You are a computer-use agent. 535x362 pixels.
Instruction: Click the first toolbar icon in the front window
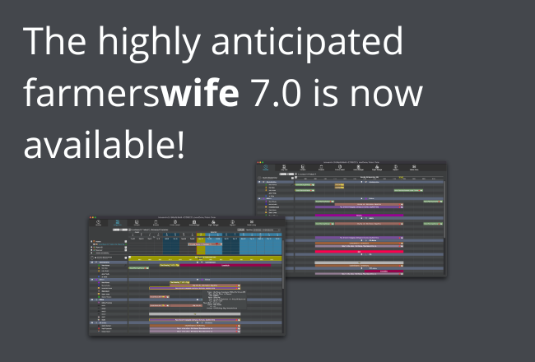click(100, 222)
